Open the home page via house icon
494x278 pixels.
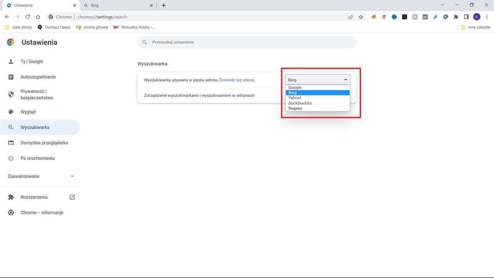38,17
